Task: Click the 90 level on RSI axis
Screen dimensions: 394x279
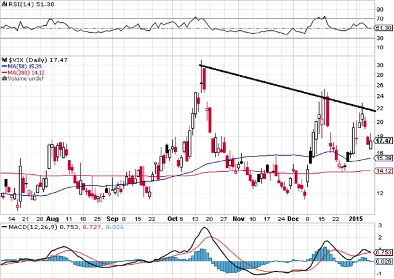Action: [x=380, y=9]
